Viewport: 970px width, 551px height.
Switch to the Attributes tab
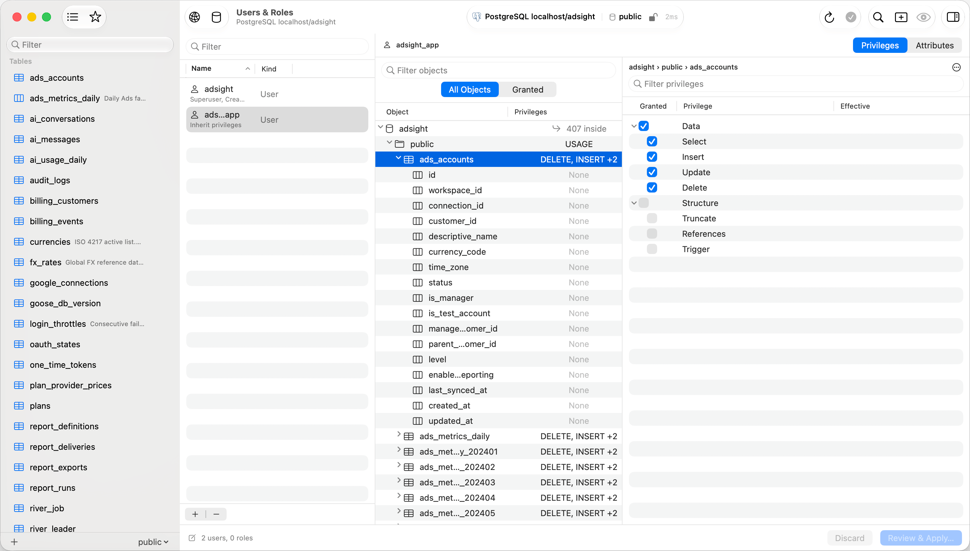click(x=934, y=45)
